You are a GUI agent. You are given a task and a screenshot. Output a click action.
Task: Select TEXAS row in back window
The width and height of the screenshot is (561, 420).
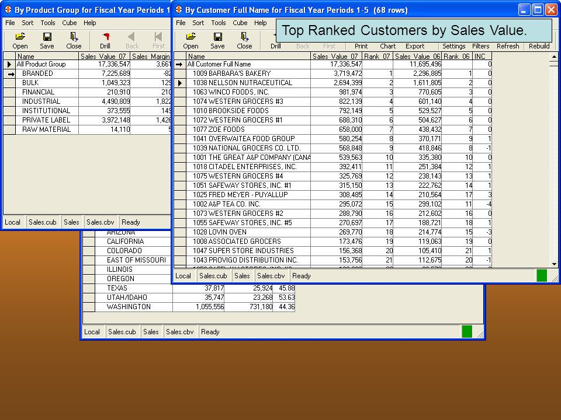189,288
